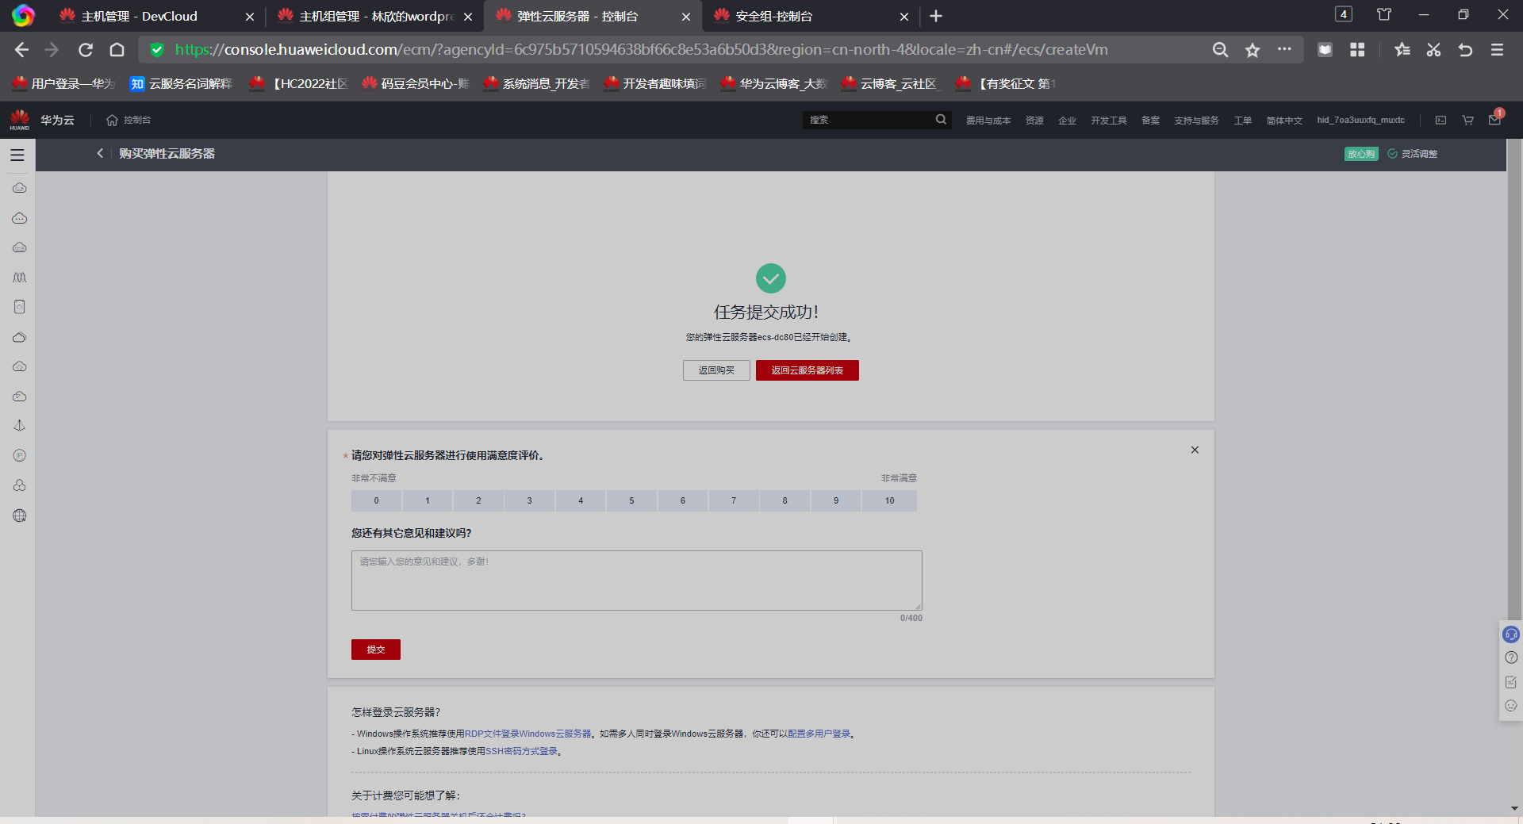Image resolution: width=1523 pixels, height=824 pixels.
Task: Click the 返回购买 button
Action: coord(716,370)
